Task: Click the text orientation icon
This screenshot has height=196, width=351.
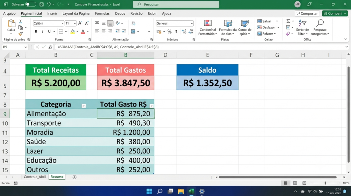Action: coord(118,23)
